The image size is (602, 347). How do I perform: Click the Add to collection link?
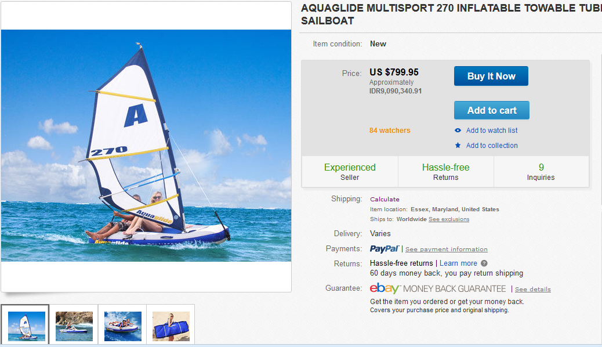pos(492,146)
